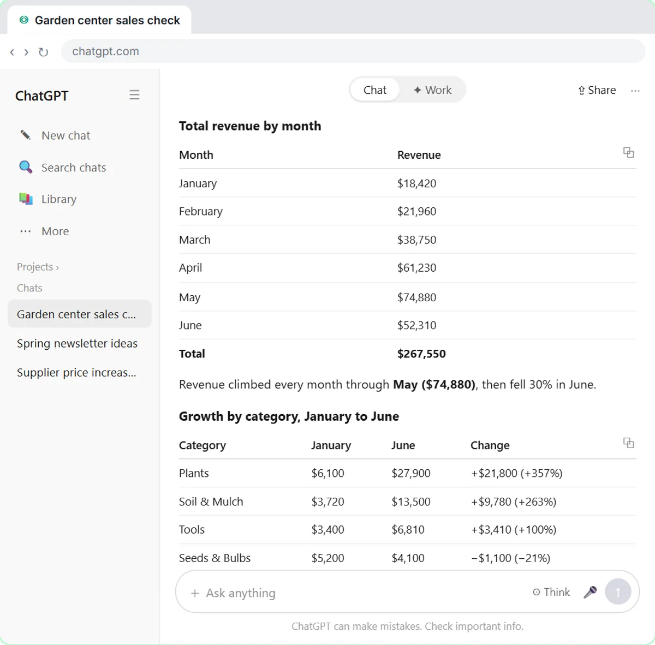Screen dimensions: 655x645
Task: Click the Library books icon
Action: point(26,199)
